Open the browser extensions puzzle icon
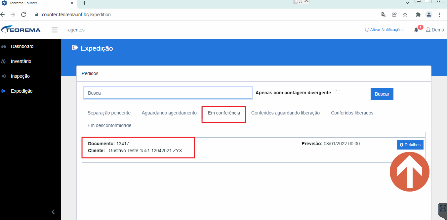 tap(418, 15)
